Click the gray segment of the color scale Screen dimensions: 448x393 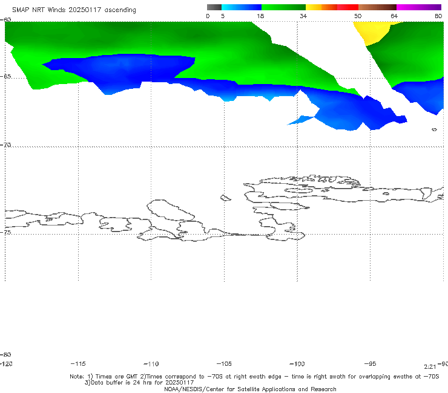coord(214,7)
